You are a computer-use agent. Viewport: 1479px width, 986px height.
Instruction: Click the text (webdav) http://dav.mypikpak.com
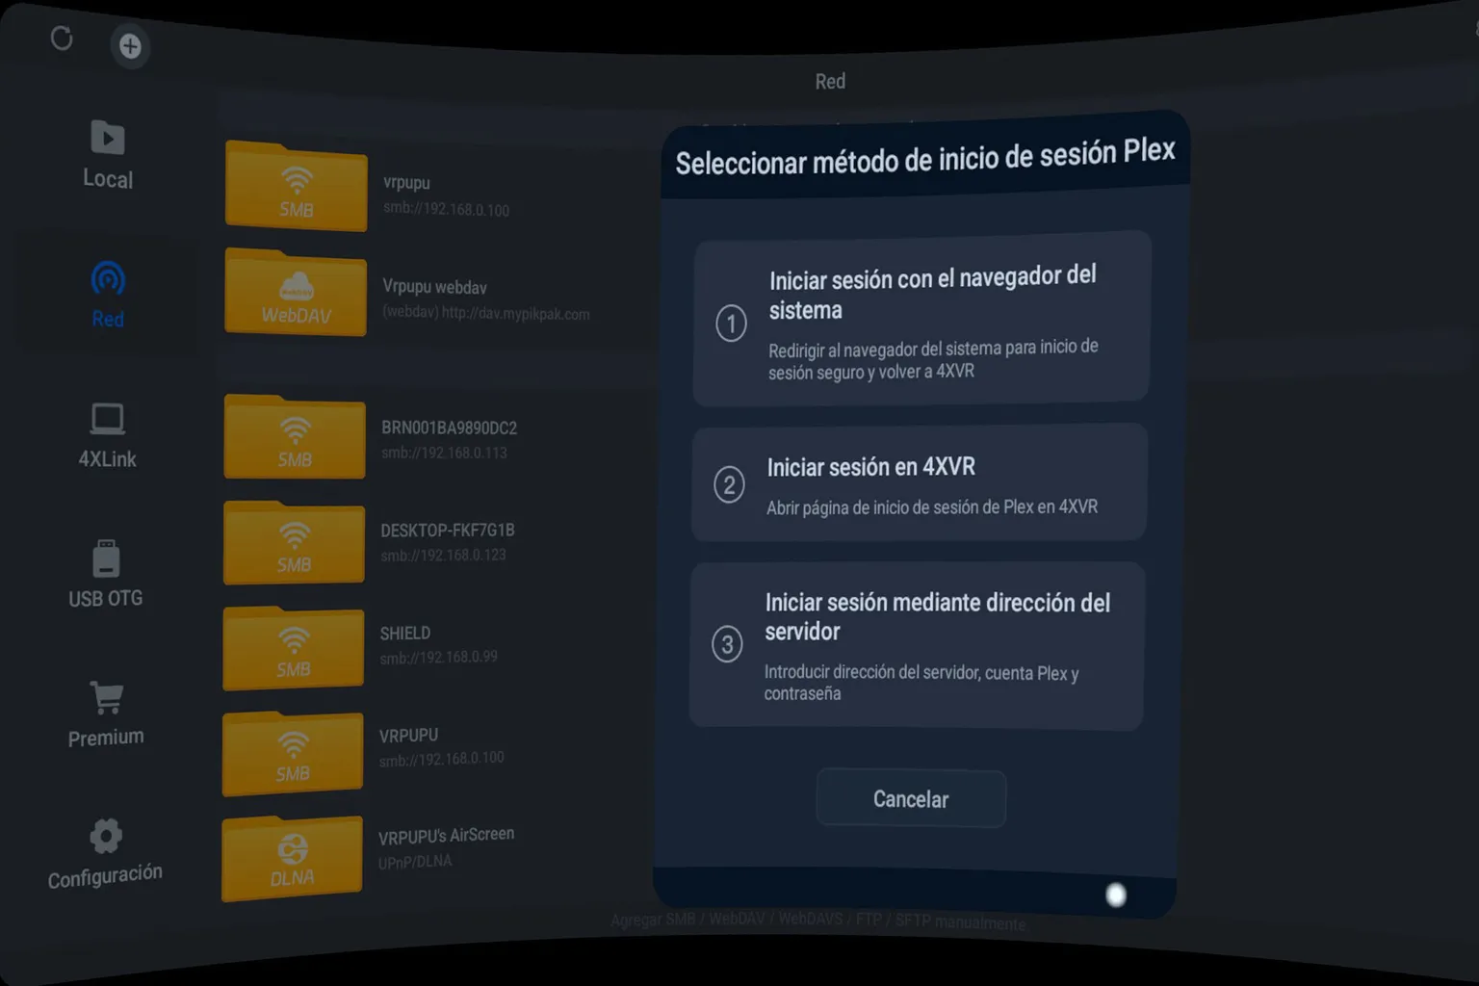pos(486,313)
